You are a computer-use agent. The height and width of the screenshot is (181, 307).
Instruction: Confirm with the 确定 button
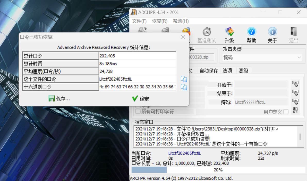[141, 99]
